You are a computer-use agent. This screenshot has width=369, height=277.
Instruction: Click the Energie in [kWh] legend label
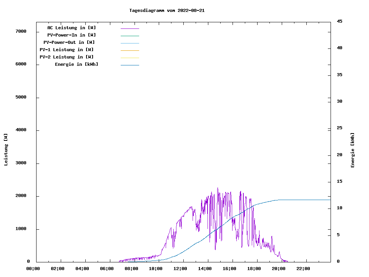(76, 64)
